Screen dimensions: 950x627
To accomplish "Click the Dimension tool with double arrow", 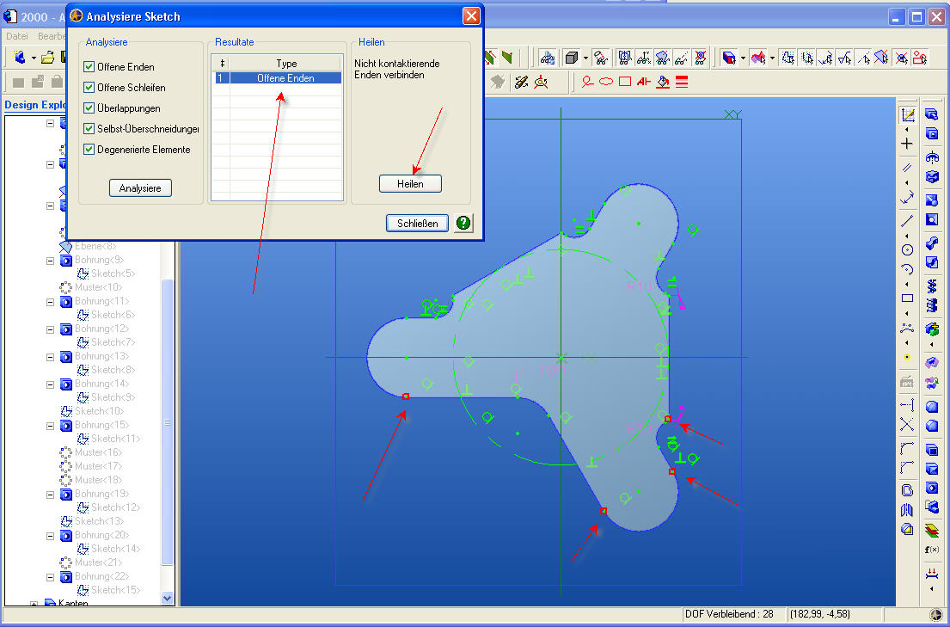I will (907, 198).
